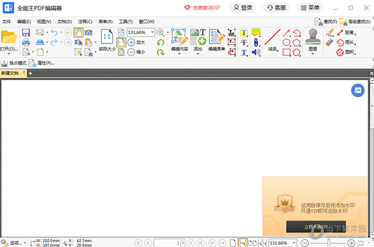The height and width of the screenshot is (247, 374).
Task: Open the 选项 options dropdown
Action: [14, 243]
